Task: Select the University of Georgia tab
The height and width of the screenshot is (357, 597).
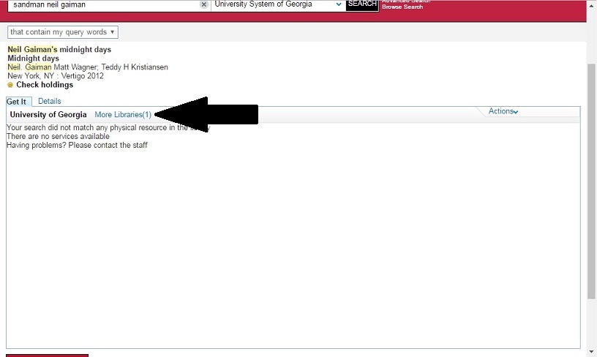Action: coord(48,115)
